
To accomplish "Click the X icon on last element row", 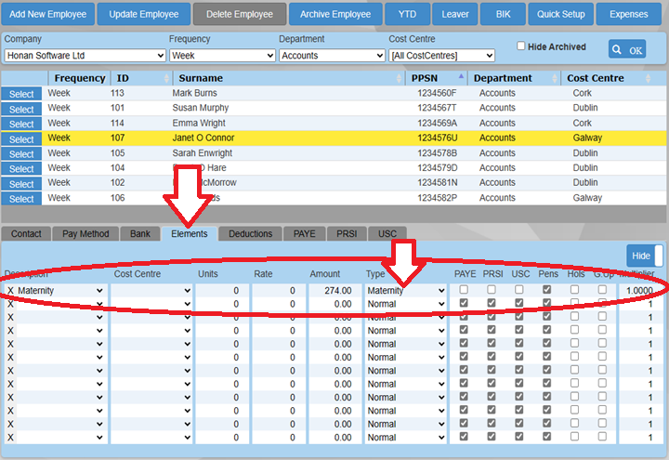I will 10,437.
